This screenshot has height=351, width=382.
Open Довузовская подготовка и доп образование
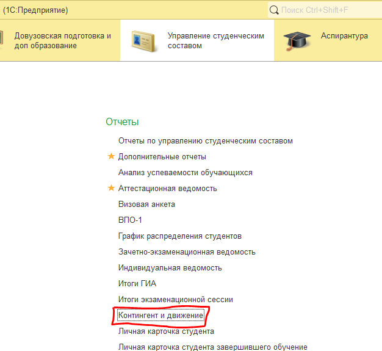[62, 40]
